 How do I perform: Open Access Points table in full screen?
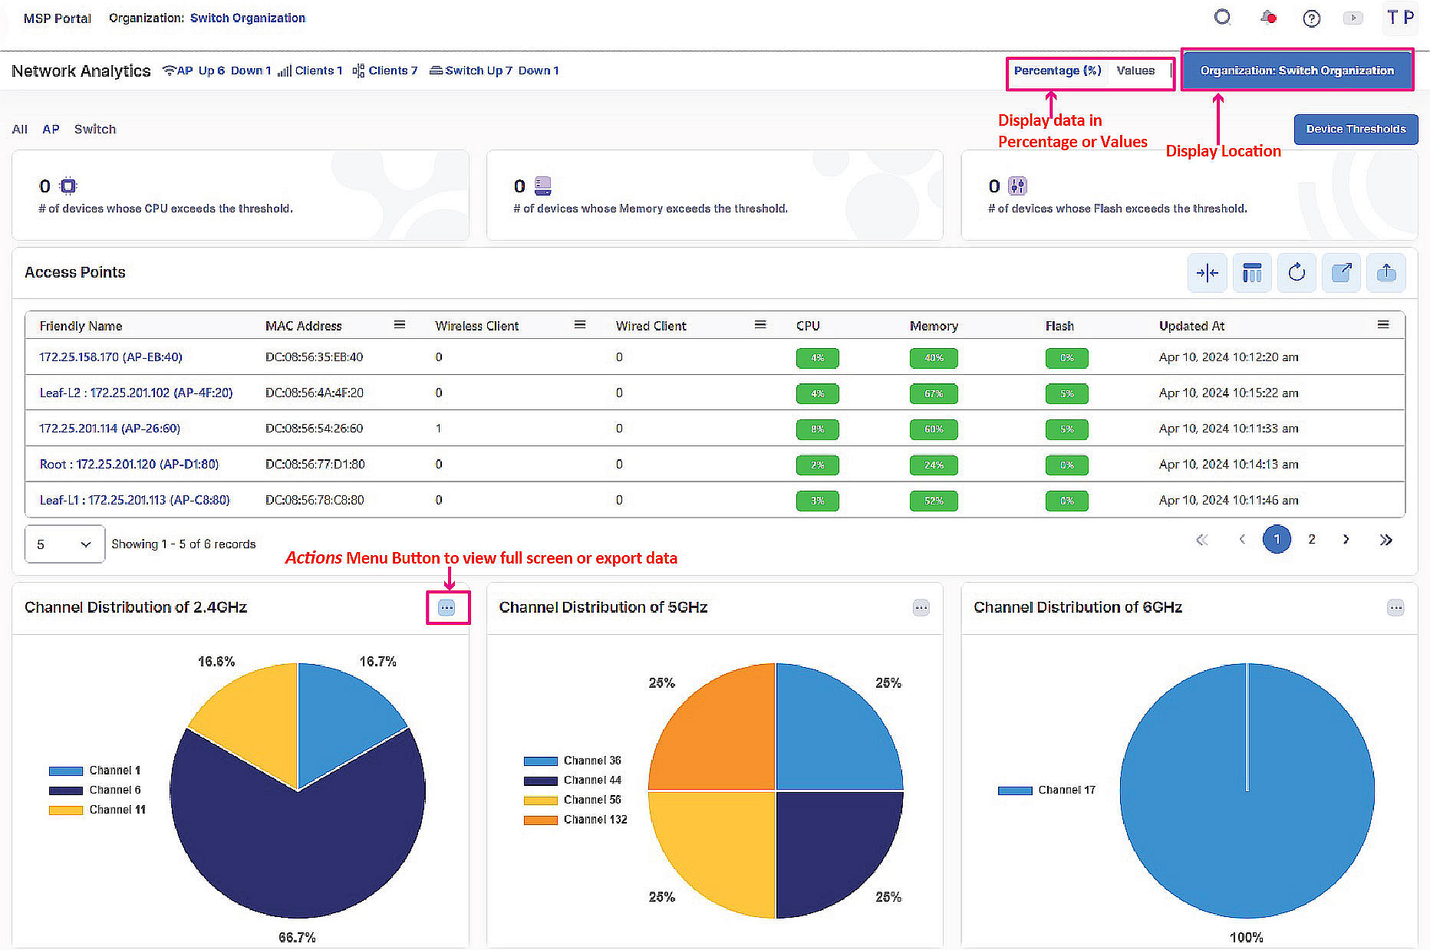tap(1341, 273)
